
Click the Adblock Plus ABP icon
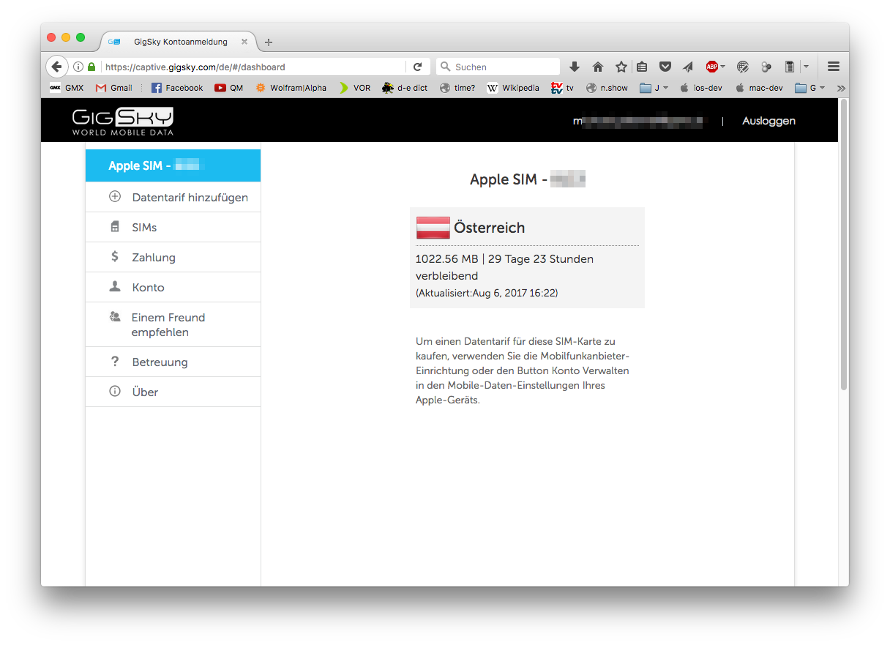pyautogui.click(x=712, y=67)
